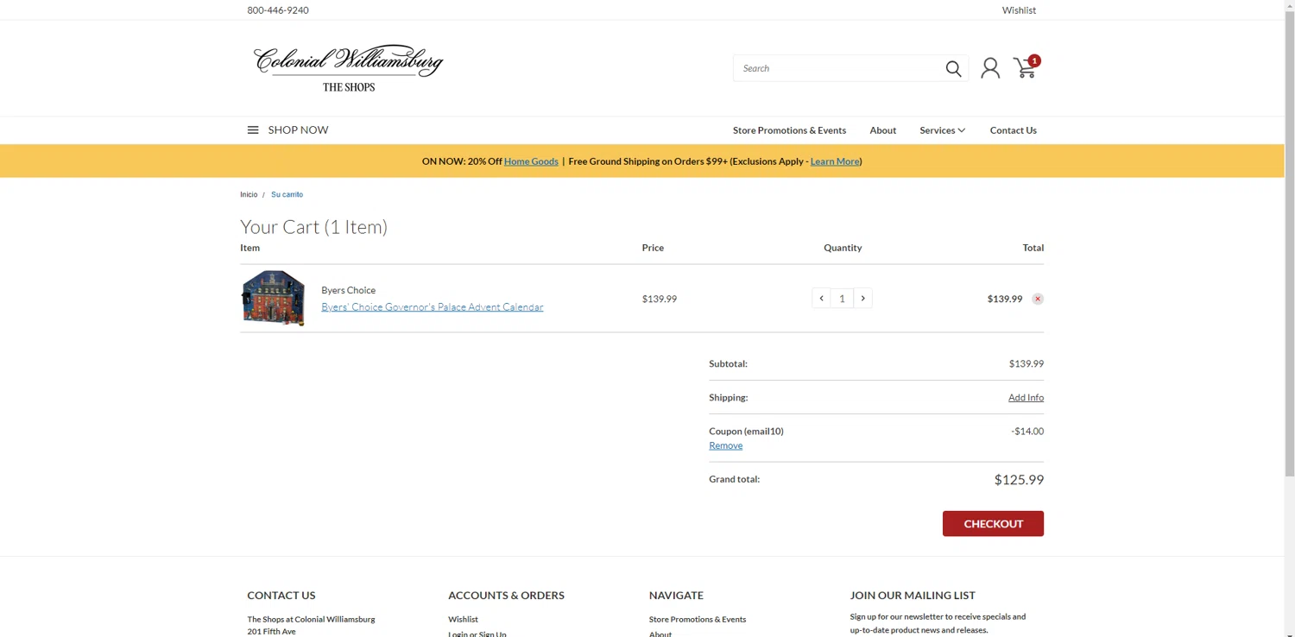Click the search magnifying glass icon

953,68
